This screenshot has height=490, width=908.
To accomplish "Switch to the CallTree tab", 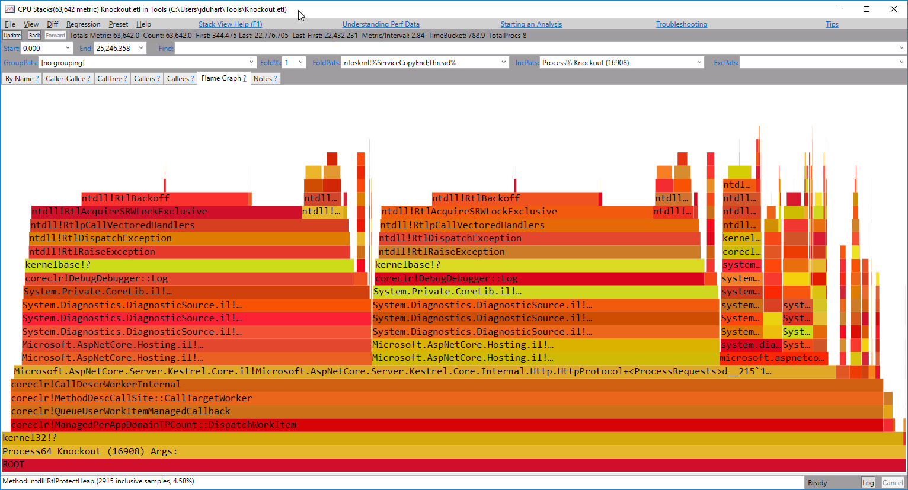I will (x=111, y=78).
